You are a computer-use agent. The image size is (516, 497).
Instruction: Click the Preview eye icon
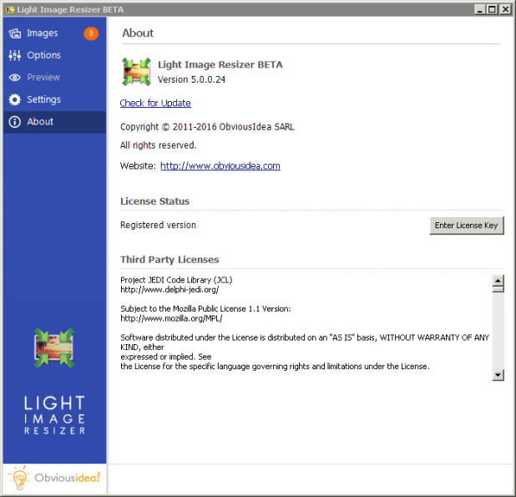pyautogui.click(x=15, y=78)
